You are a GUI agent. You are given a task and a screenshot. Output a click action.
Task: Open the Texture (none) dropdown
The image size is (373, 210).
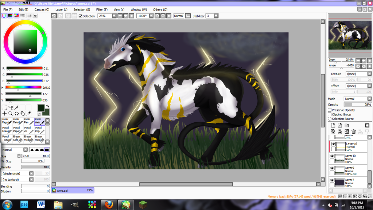point(369,74)
